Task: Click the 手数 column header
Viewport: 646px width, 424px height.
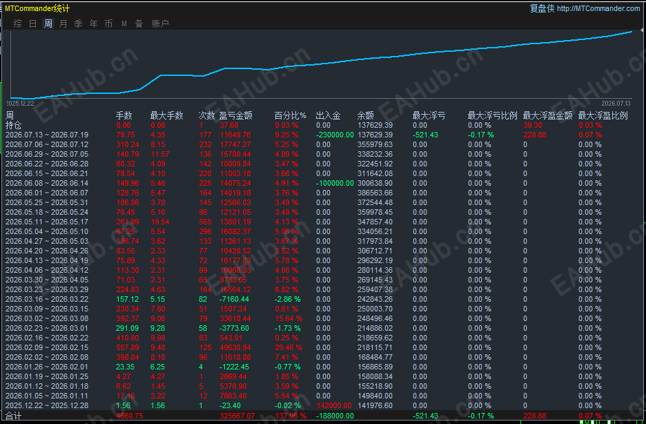Action: pyautogui.click(x=124, y=116)
